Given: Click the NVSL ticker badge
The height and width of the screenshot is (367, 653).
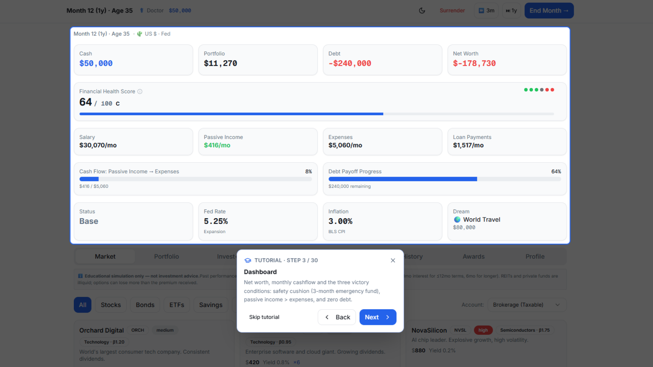Looking at the screenshot, I should [460, 330].
